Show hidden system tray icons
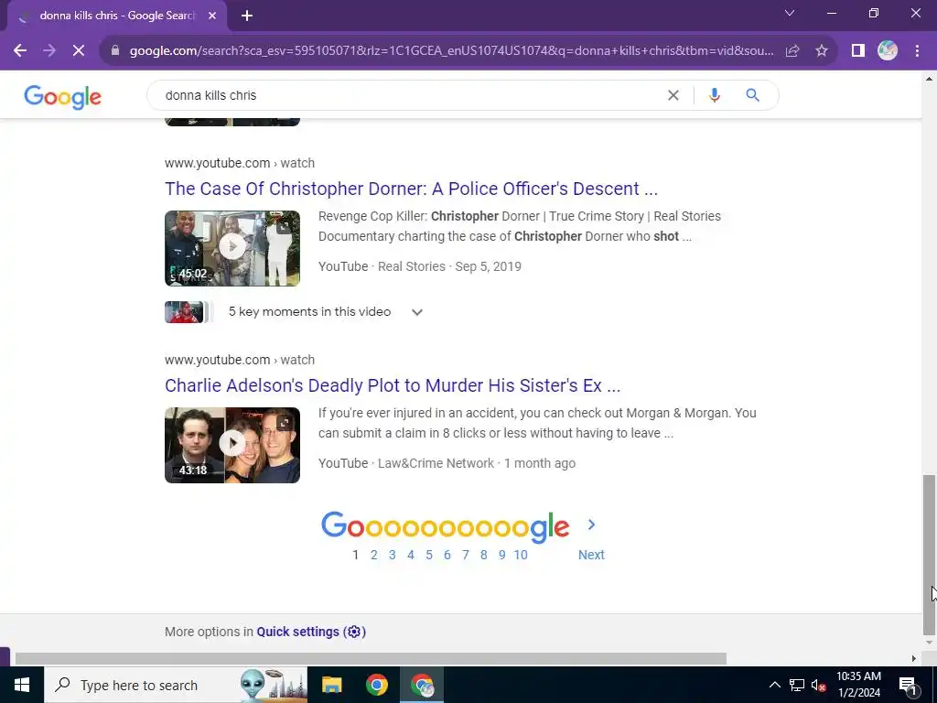Image resolution: width=937 pixels, height=703 pixels. tap(774, 685)
